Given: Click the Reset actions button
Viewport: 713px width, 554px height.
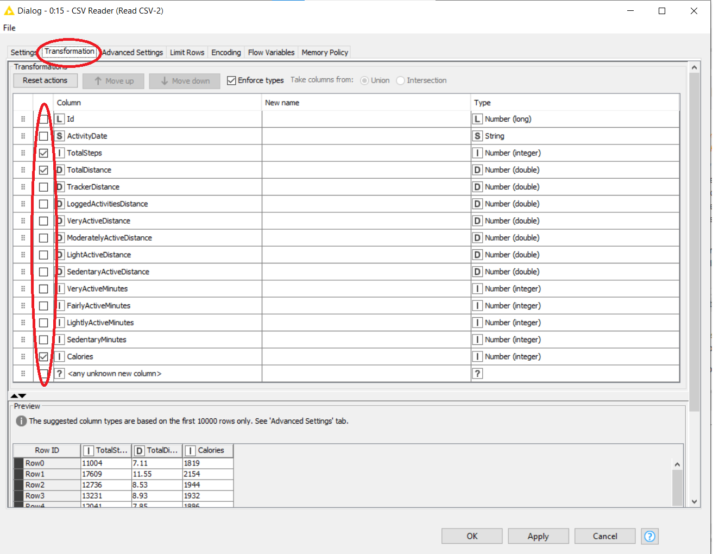Looking at the screenshot, I should point(45,80).
